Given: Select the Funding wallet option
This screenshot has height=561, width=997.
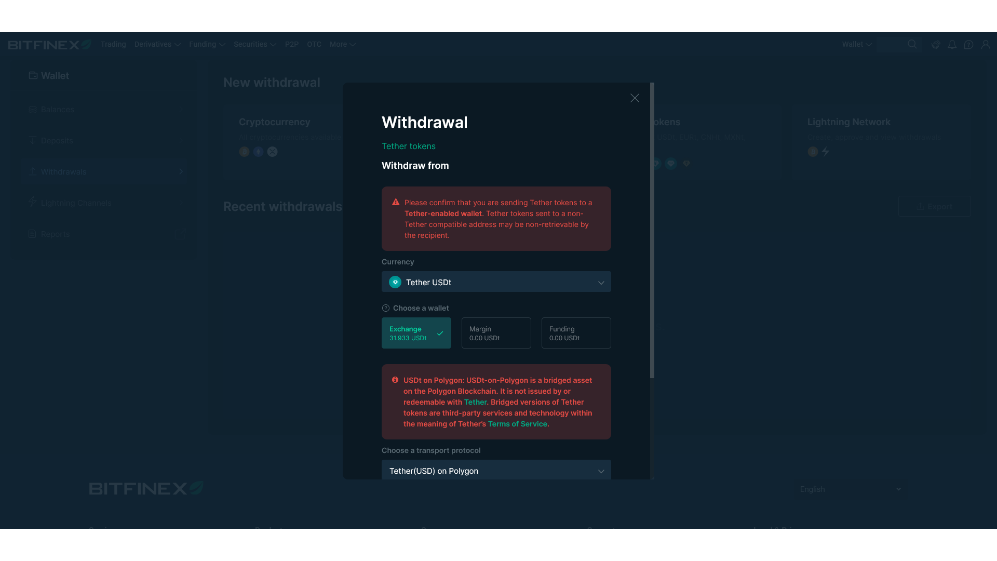Looking at the screenshot, I should coord(576,333).
